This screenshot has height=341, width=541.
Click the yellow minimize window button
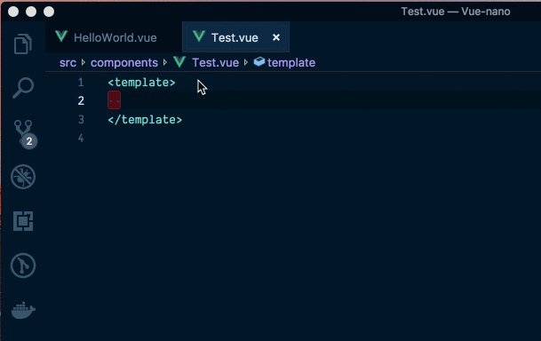click(x=31, y=12)
